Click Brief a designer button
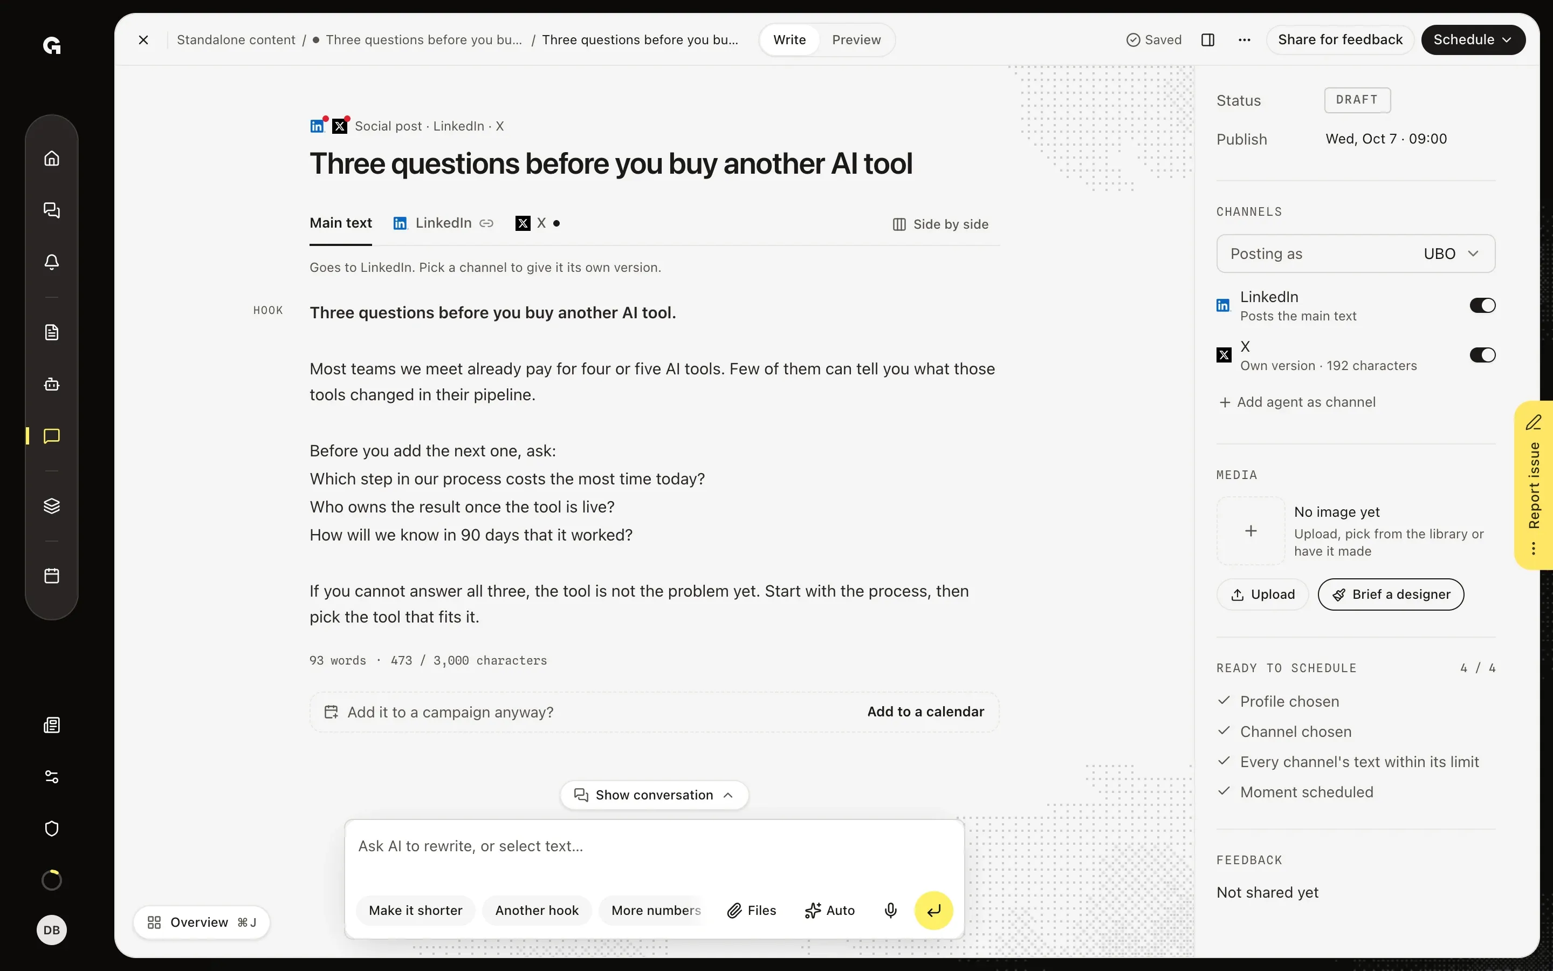 tap(1391, 594)
